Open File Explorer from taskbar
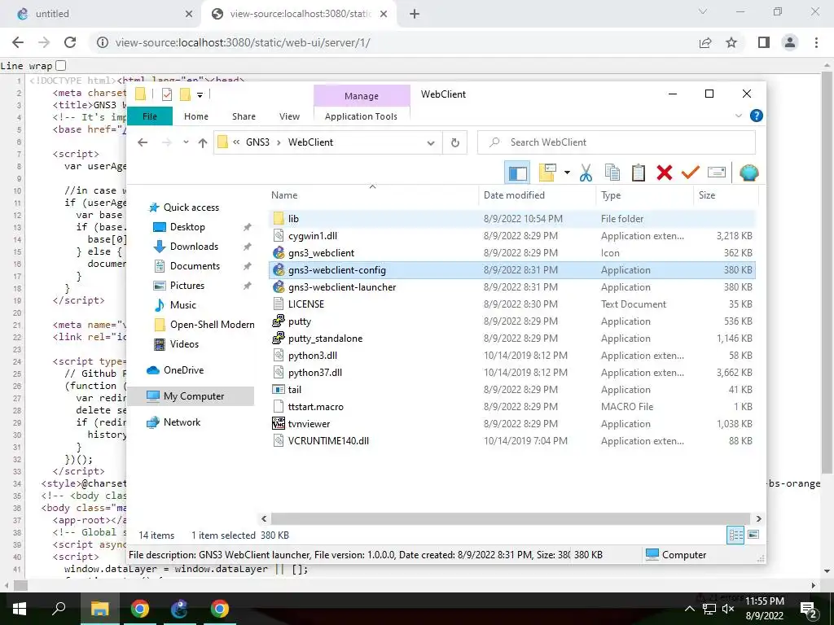The image size is (834, 625). (99, 609)
